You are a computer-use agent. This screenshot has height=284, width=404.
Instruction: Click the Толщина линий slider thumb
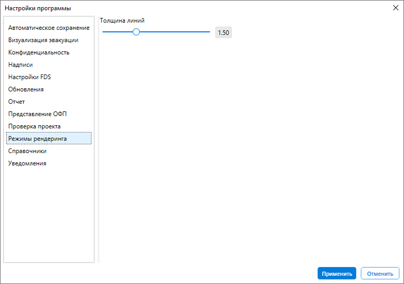click(136, 32)
